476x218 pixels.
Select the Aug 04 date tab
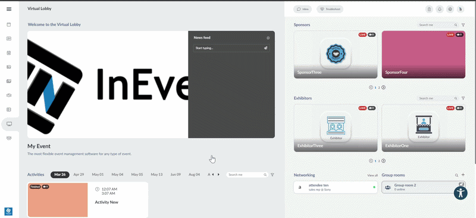pos(195,175)
